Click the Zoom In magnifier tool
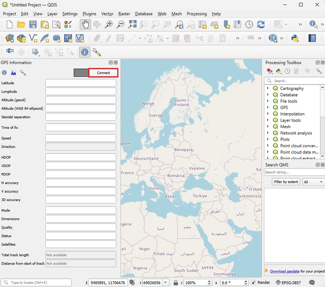This screenshot has height=287, width=325. (109, 24)
